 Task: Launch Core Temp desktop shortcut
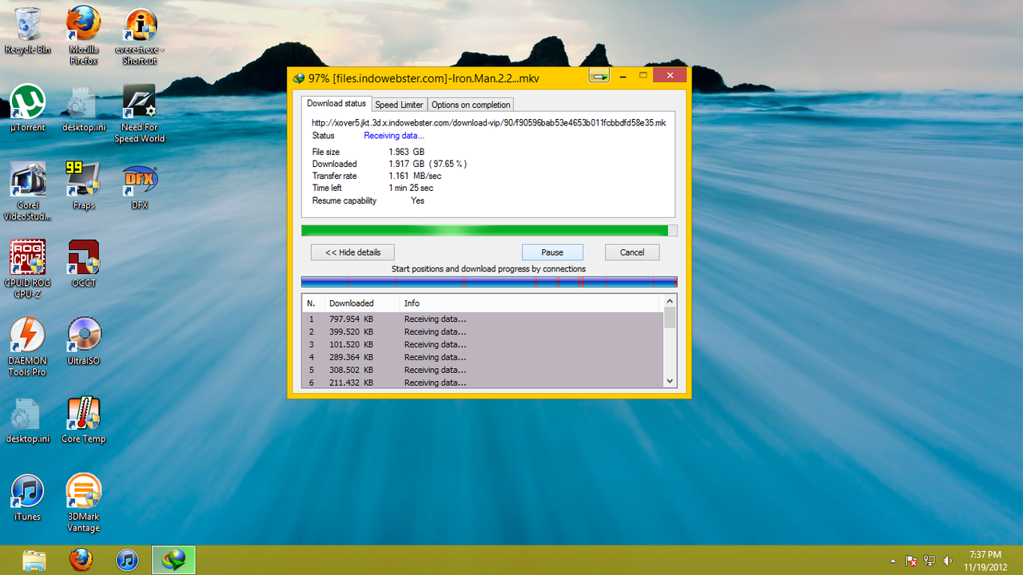[83, 419]
